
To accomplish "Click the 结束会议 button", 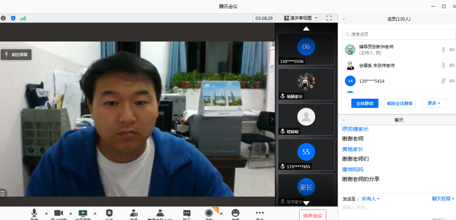I will tap(312, 215).
